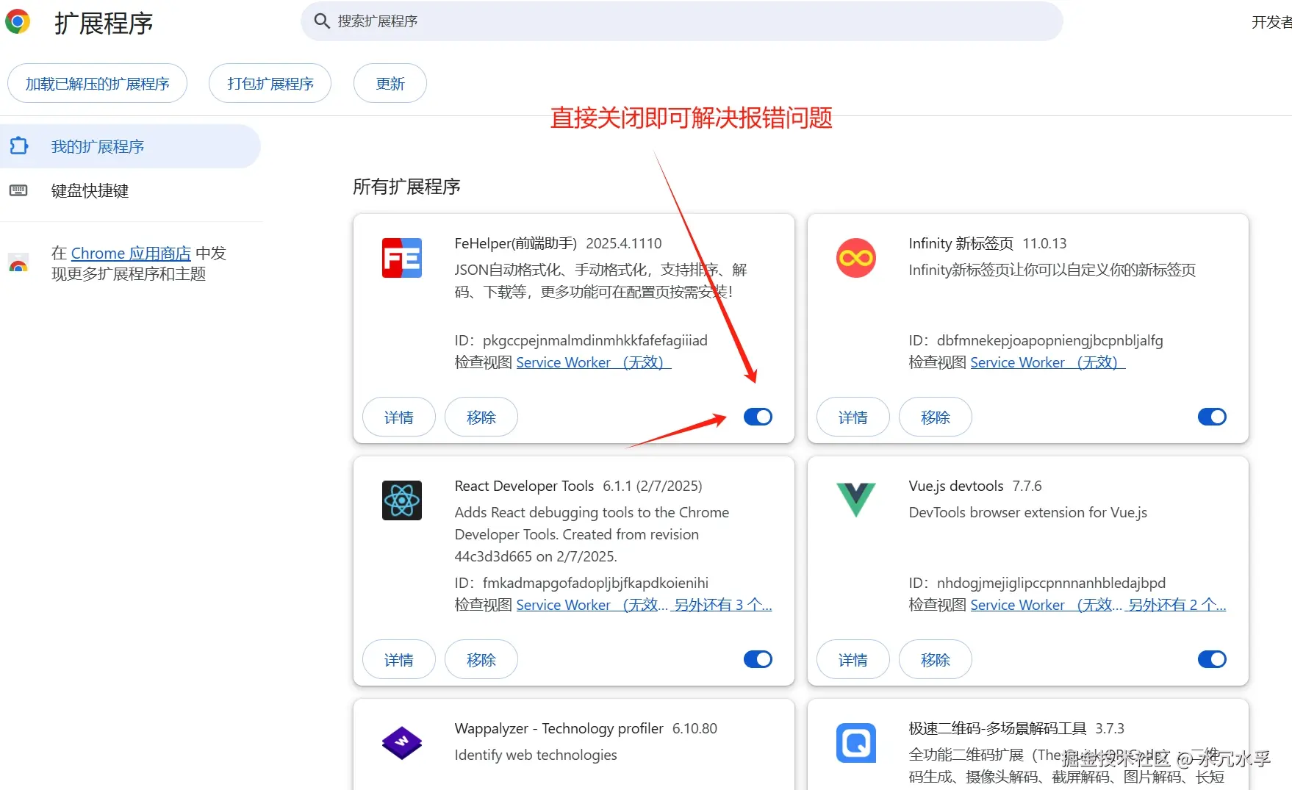Click the Infinity 新标签页 extension name

[x=961, y=243]
